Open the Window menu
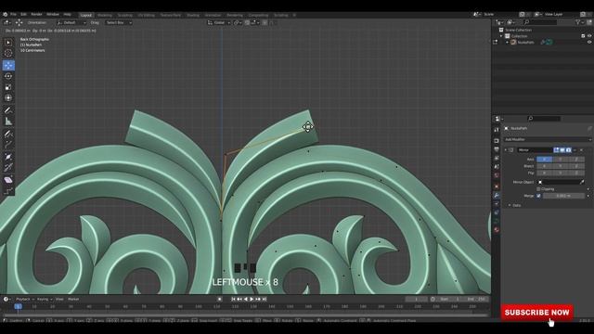 coord(53,15)
